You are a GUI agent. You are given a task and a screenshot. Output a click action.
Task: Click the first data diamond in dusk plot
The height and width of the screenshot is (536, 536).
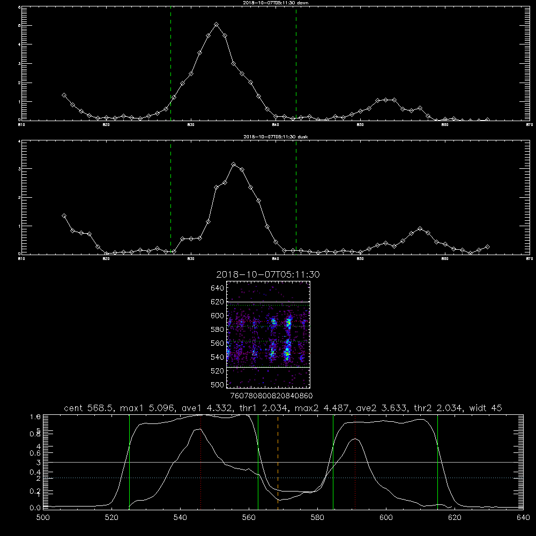coord(64,215)
